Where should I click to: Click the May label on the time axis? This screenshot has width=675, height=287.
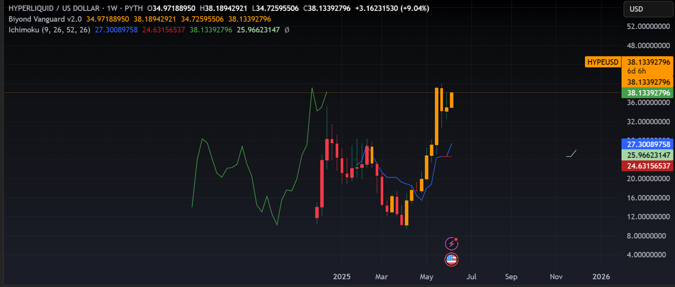pos(426,277)
